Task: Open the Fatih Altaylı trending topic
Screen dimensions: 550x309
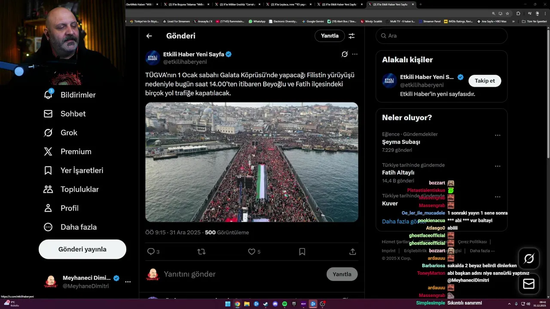Action: click(398, 173)
